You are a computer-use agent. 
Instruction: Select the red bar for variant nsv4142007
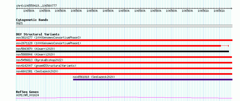124,68
